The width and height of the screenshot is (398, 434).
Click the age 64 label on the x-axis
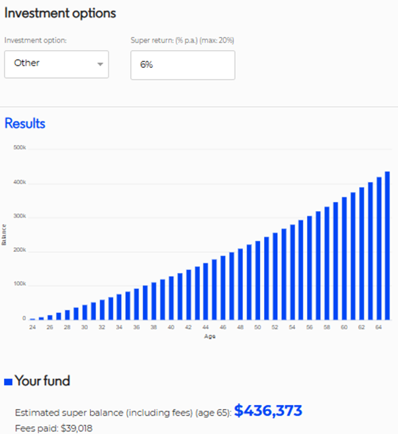[x=379, y=326]
